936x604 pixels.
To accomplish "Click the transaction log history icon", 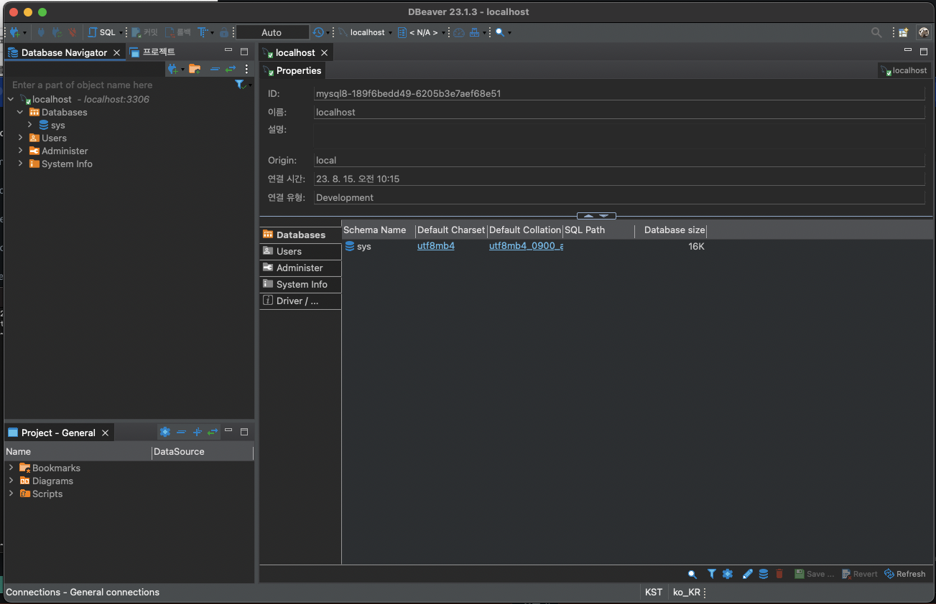I will coord(318,32).
